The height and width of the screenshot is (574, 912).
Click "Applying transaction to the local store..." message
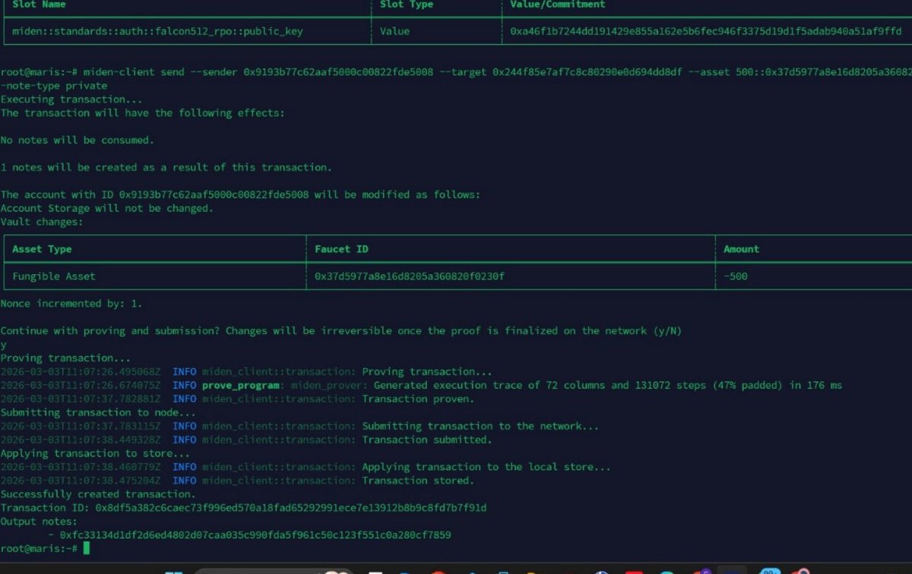[486, 468]
